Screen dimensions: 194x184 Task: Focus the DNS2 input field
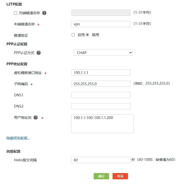coord(101,106)
